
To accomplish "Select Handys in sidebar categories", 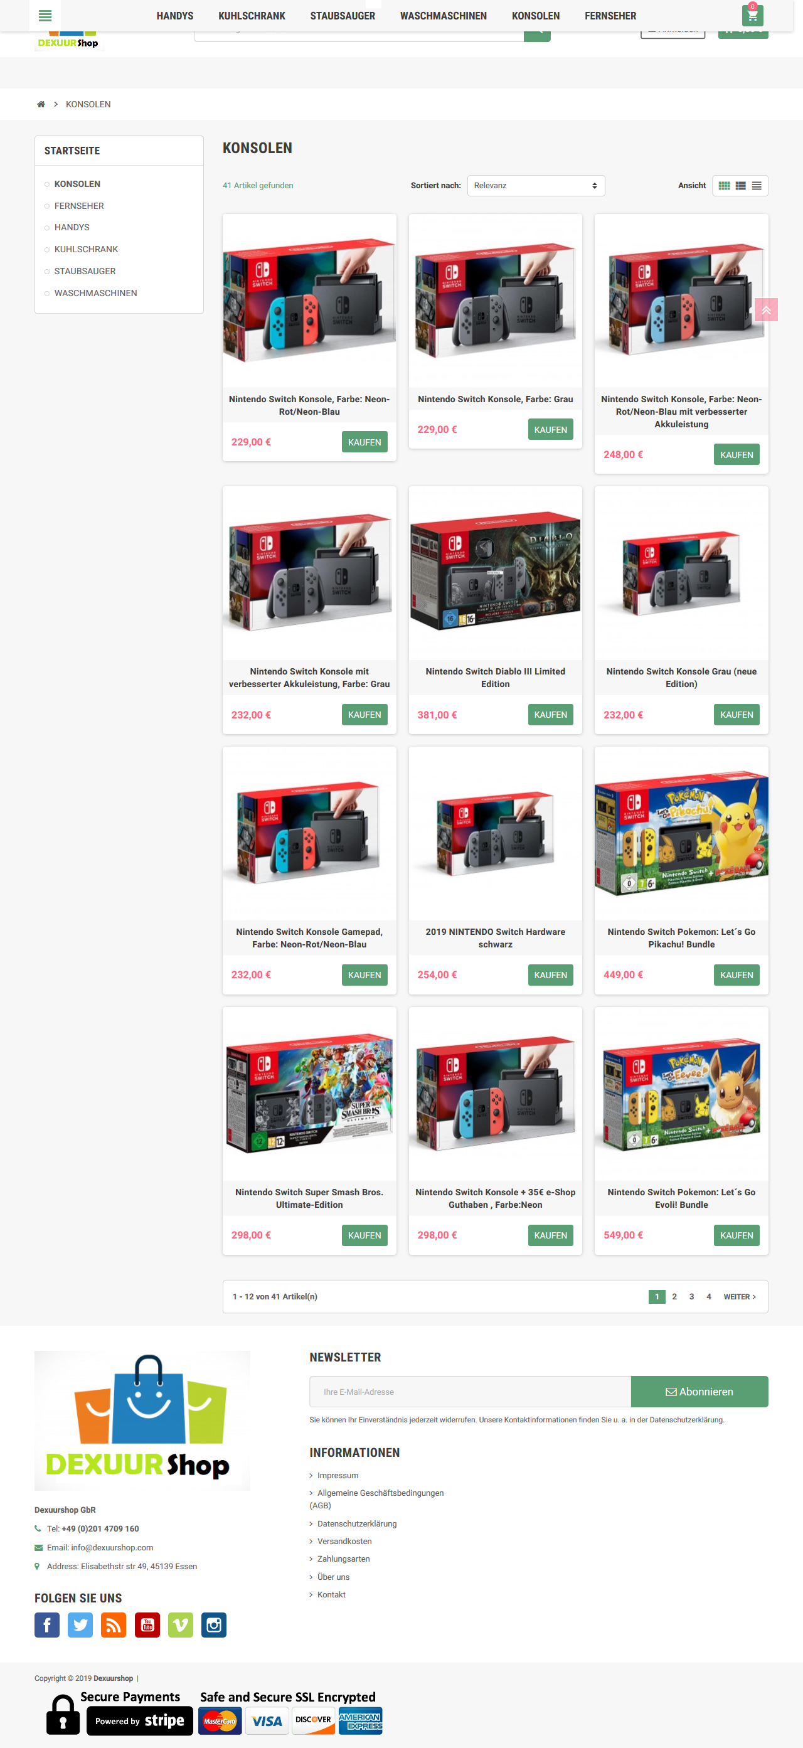I will point(72,227).
